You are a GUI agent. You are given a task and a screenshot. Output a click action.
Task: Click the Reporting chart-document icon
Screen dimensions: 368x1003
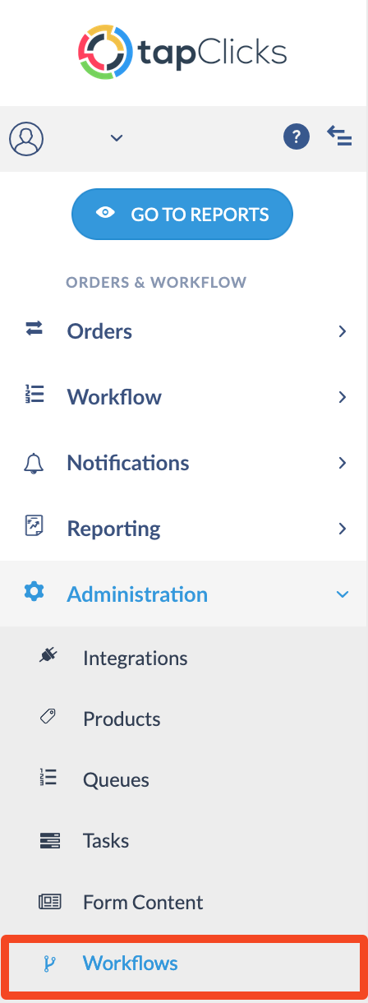[34, 526]
